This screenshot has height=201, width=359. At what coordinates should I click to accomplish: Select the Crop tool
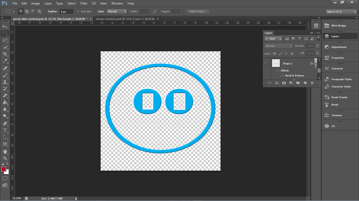[5, 54]
